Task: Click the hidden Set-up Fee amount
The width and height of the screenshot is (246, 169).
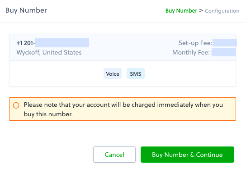Action: [x=224, y=43]
